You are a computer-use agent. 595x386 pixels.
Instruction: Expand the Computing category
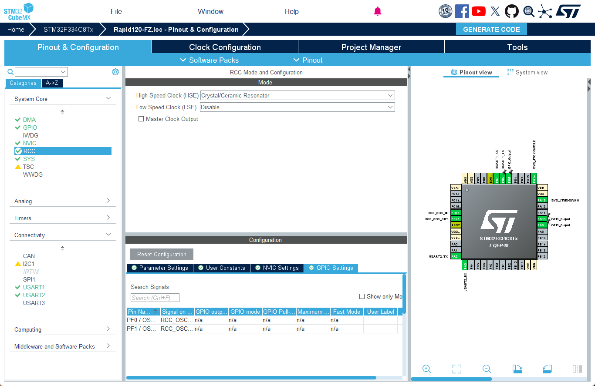pos(63,329)
